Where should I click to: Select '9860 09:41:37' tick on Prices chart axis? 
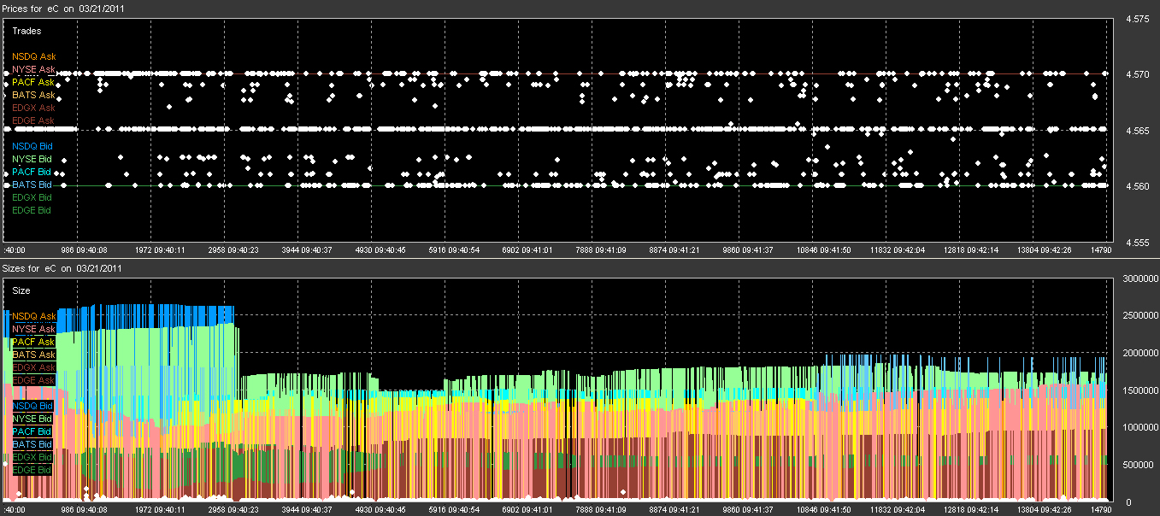[x=747, y=250]
